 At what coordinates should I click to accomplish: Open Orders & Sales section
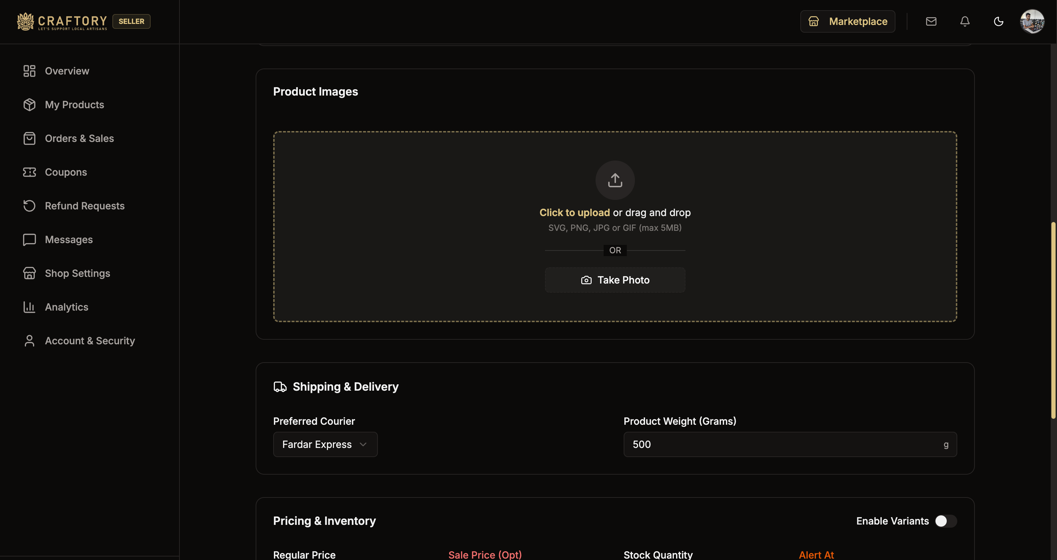(x=79, y=138)
